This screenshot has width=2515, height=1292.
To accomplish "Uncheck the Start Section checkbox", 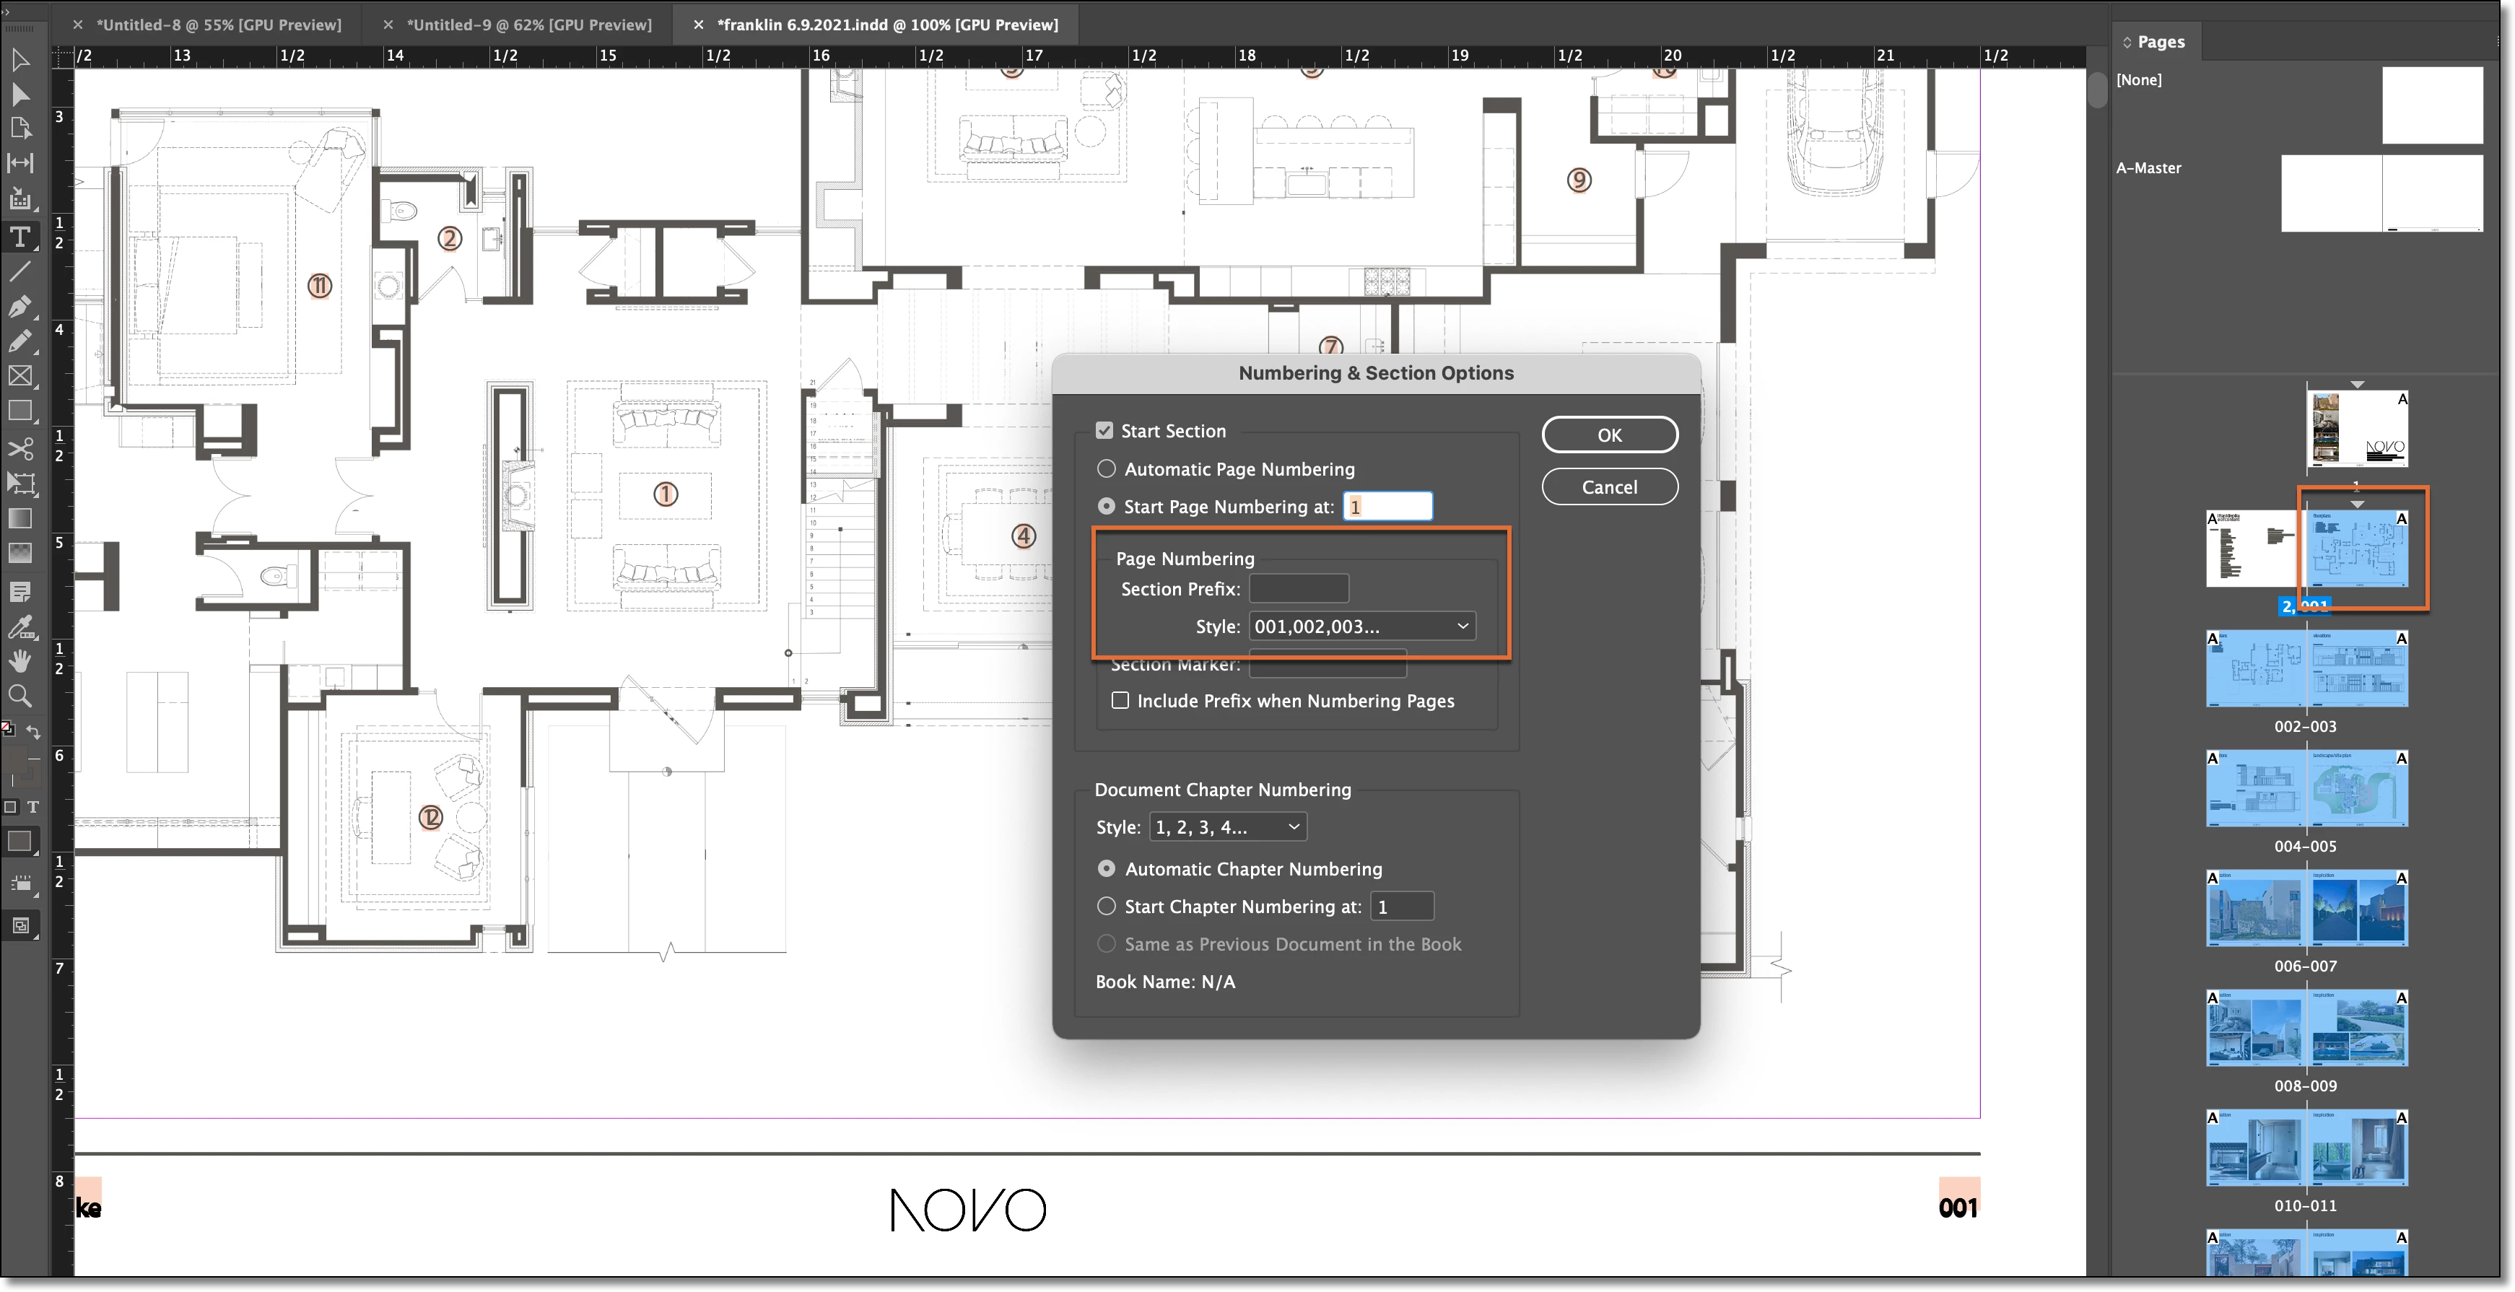I will point(1104,431).
